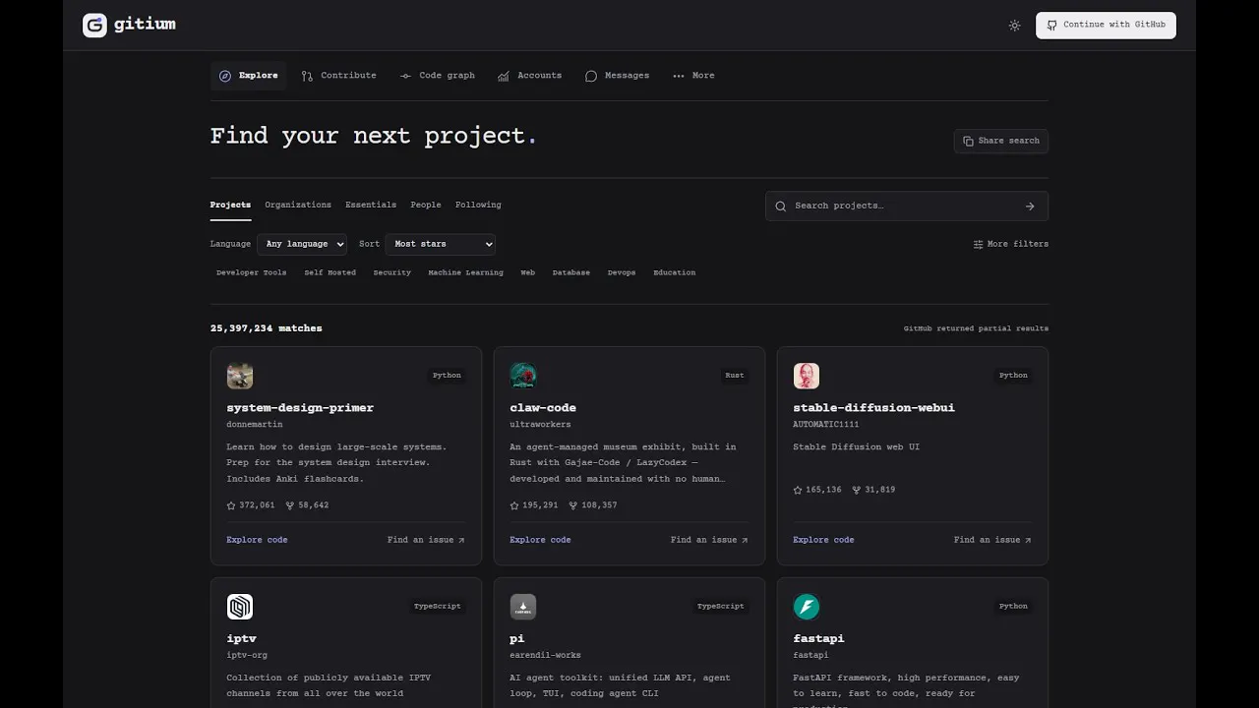Open the system-design-primer project title
The width and height of the screenshot is (1259, 708).
[x=300, y=408]
